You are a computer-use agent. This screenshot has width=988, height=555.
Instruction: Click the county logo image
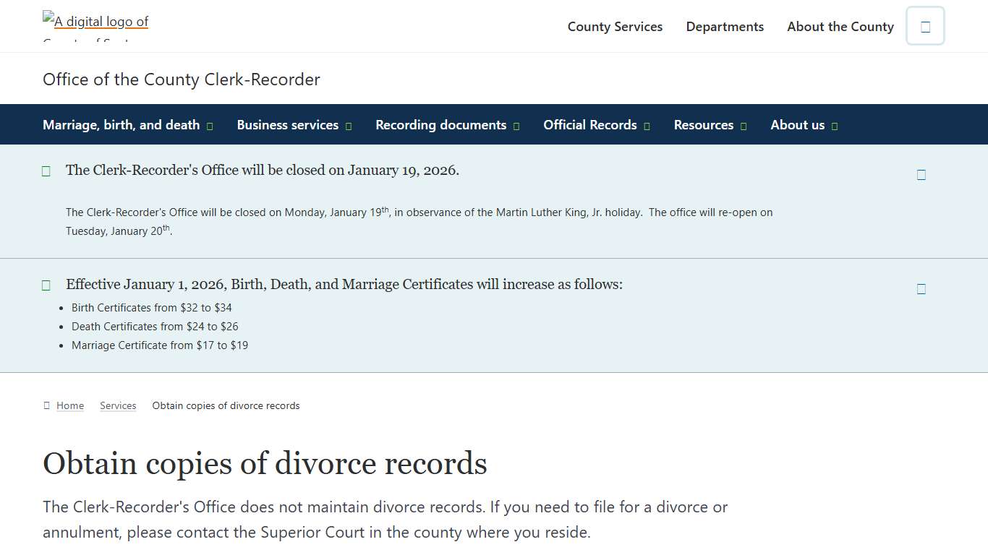click(x=95, y=22)
